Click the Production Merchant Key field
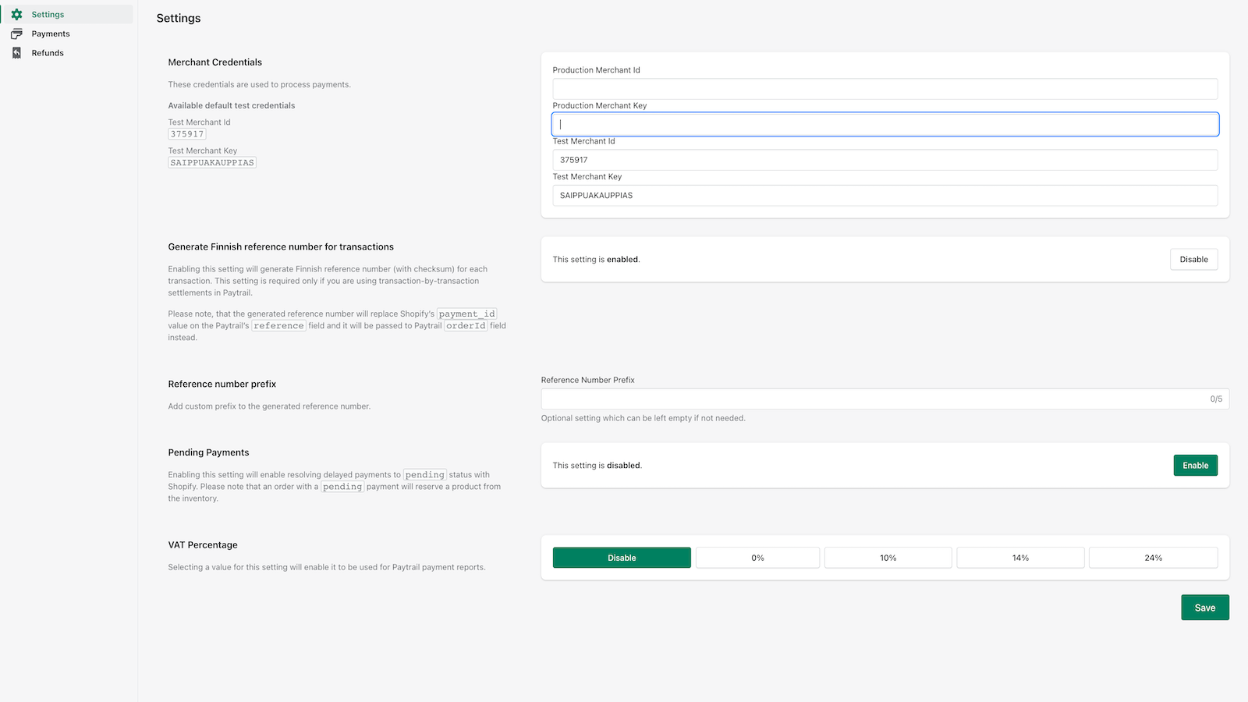Image resolution: width=1248 pixels, height=702 pixels. pyautogui.click(x=885, y=124)
